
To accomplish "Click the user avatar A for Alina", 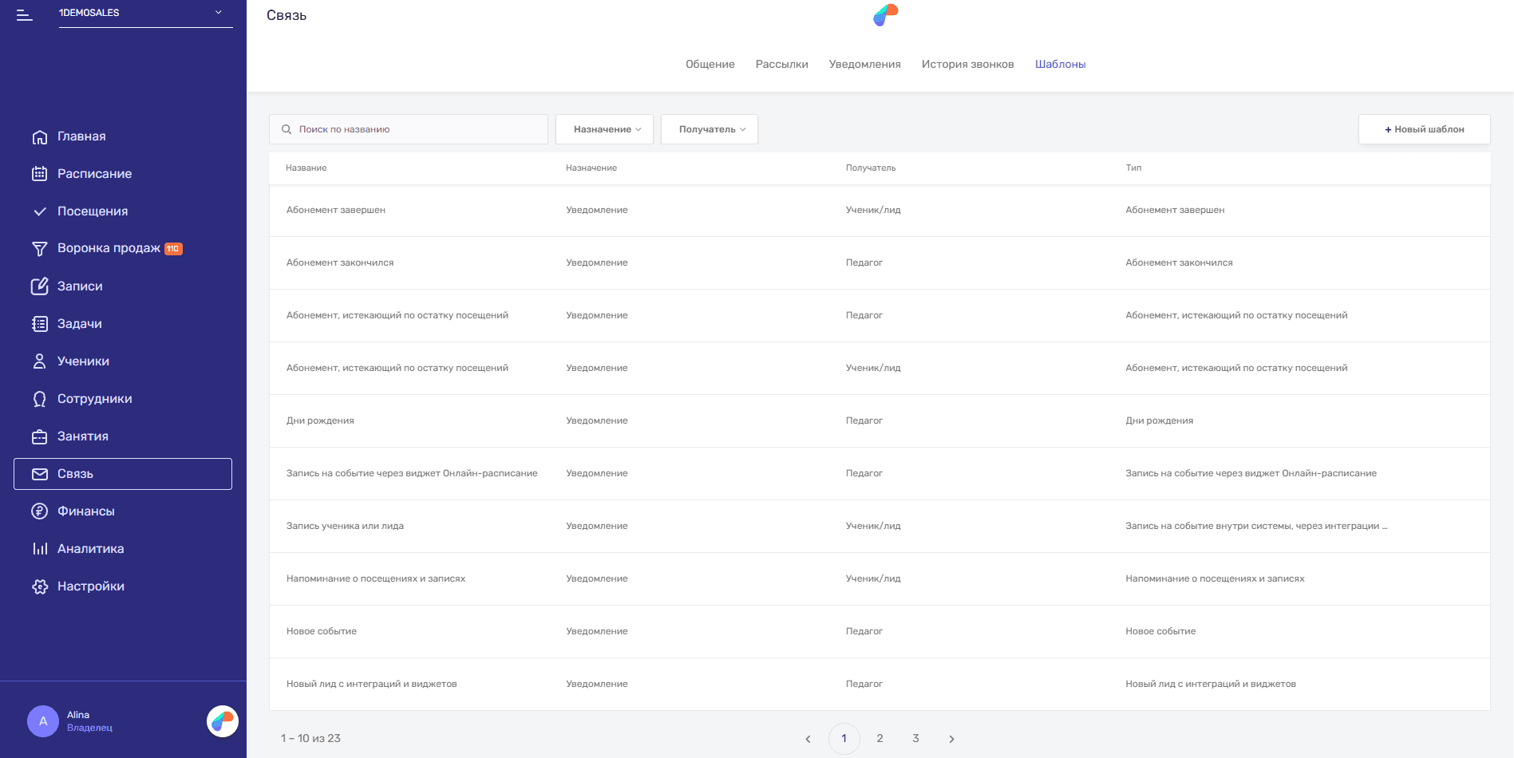I will (x=43, y=721).
